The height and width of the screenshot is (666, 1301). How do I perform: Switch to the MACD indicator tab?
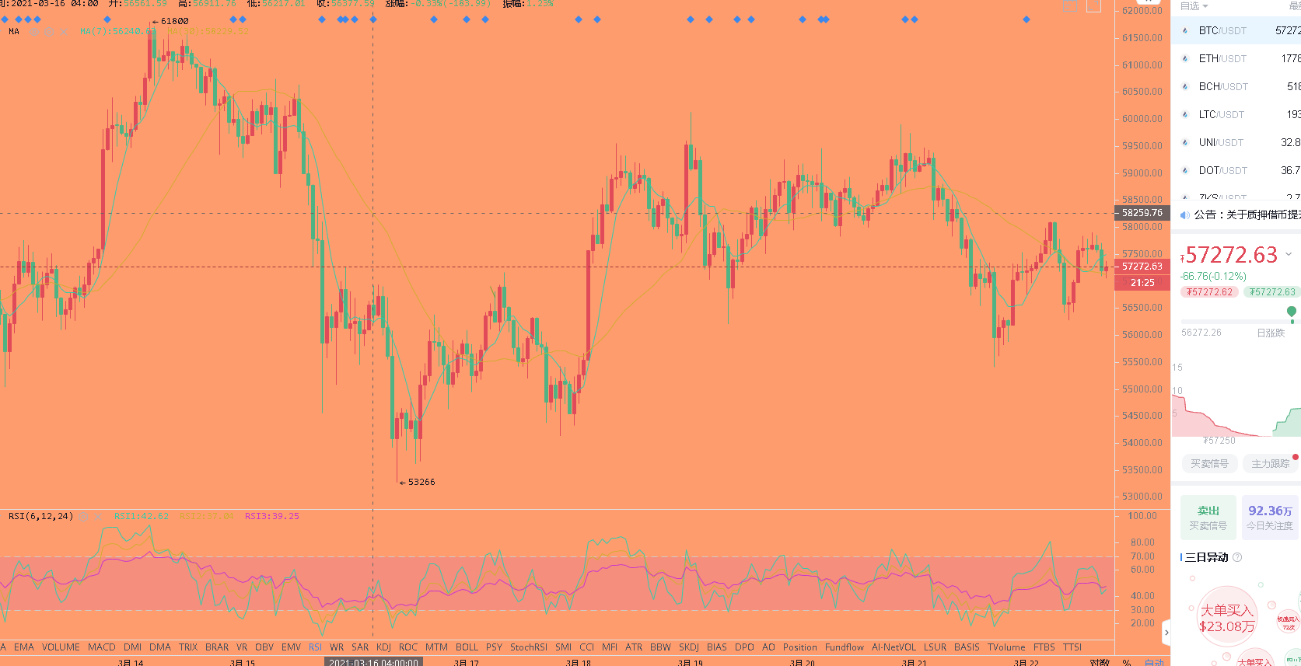coord(101,647)
